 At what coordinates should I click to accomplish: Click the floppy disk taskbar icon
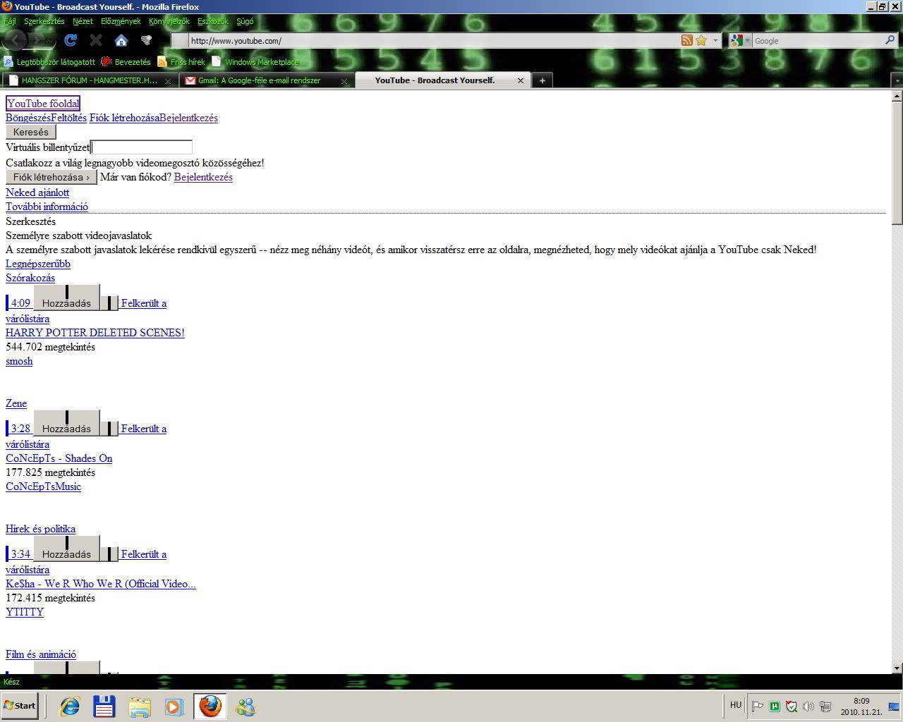pos(104,706)
